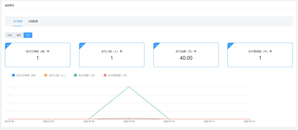Viewport: 298px width, 130px height.
Task: Click the 2020-07-09 axis date label
Action: 129,121
